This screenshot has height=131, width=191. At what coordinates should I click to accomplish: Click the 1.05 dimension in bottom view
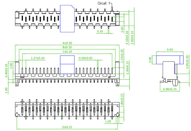[x=108, y=121]
